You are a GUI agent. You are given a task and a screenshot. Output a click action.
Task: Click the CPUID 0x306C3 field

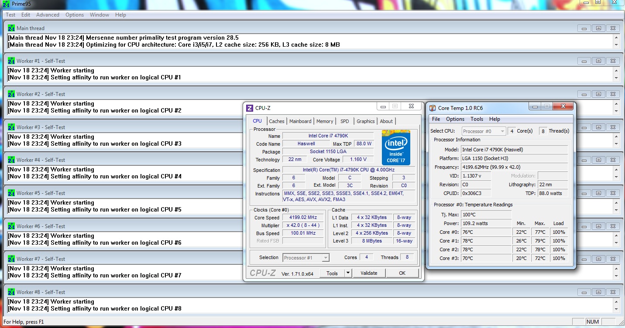pyautogui.click(x=476, y=193)
